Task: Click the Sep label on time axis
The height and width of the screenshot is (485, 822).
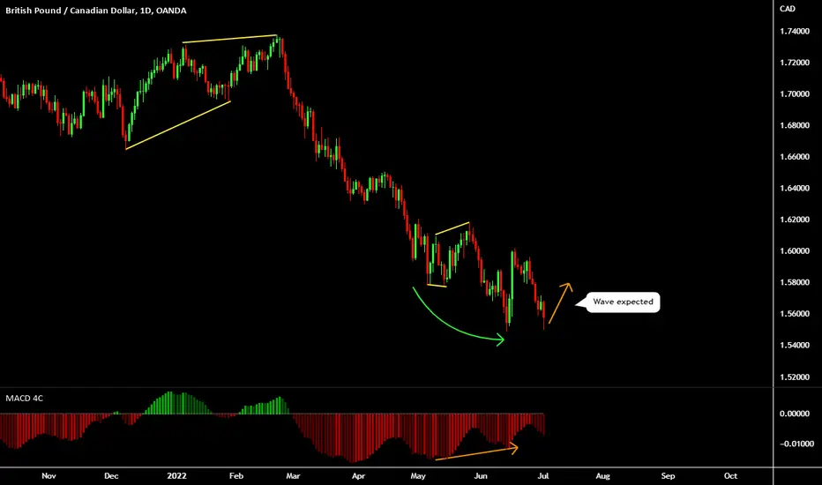Action: 668,476
